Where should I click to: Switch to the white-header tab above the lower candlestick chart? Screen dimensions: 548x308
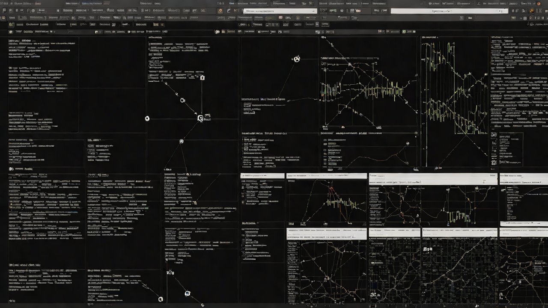326,176
